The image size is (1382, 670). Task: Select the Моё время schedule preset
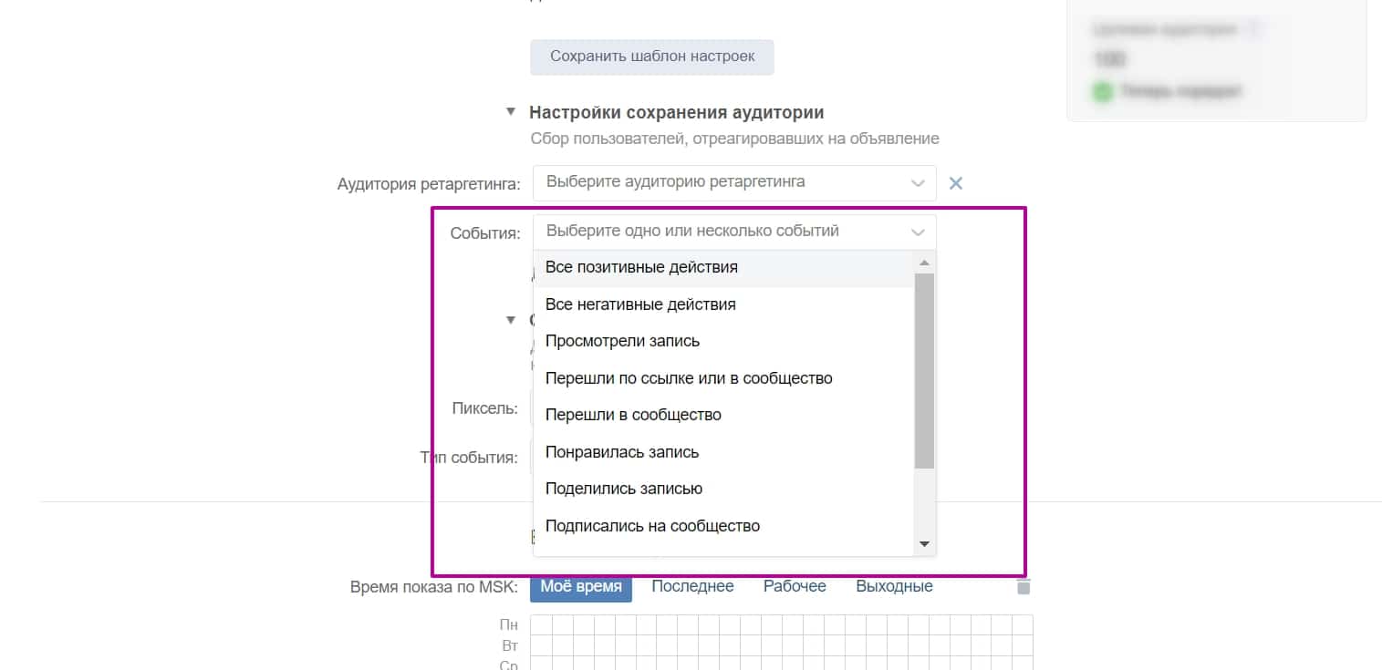pos(581,586)
